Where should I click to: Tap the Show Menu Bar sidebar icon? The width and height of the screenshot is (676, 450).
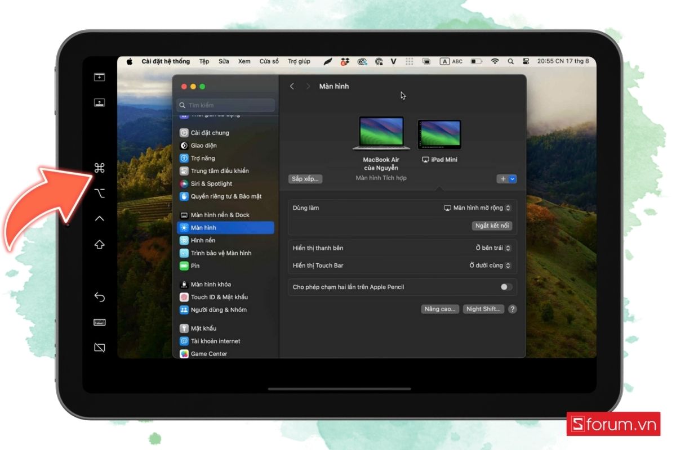pyautogui.click(x=100, y=77)
